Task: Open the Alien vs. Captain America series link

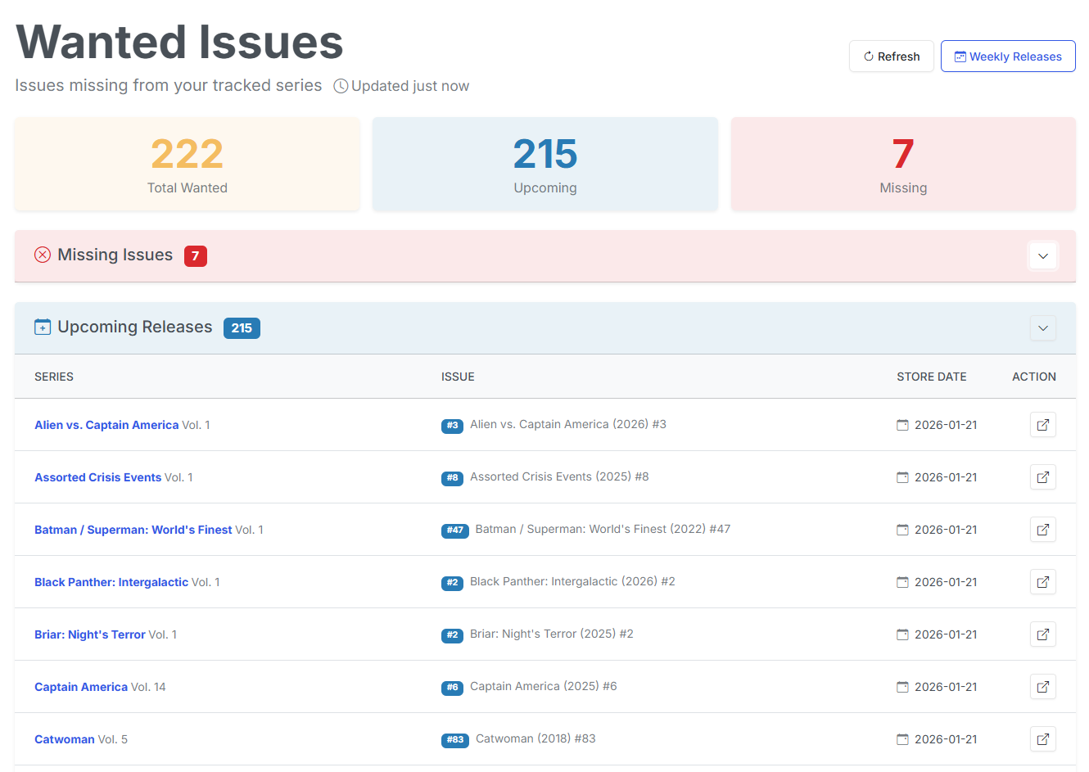Action: pos(106,425)
